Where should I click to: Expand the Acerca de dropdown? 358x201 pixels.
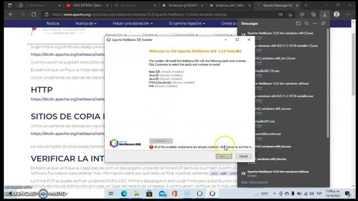pyautogui.click(x=86, y=23)
